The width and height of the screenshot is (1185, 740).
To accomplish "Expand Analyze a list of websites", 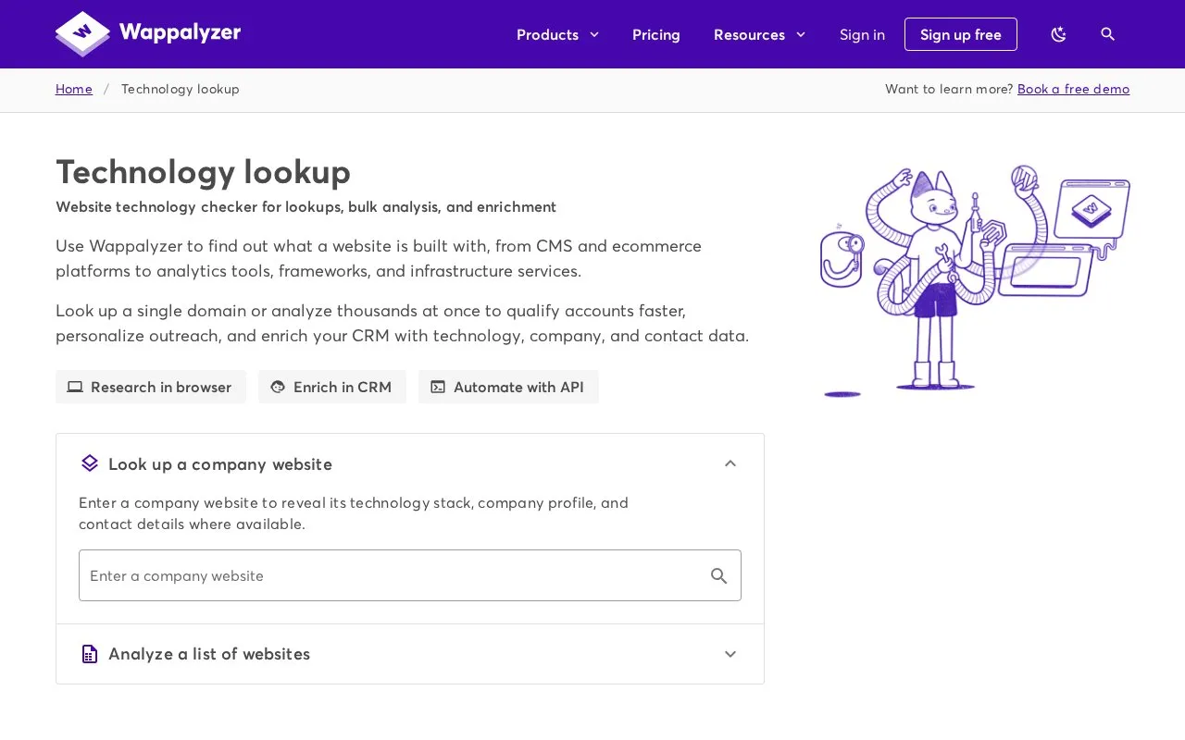I will (410, 654).
